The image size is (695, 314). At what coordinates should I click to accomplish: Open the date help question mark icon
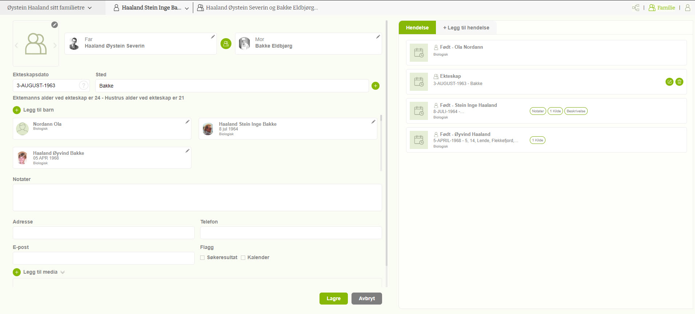(84, 85)
